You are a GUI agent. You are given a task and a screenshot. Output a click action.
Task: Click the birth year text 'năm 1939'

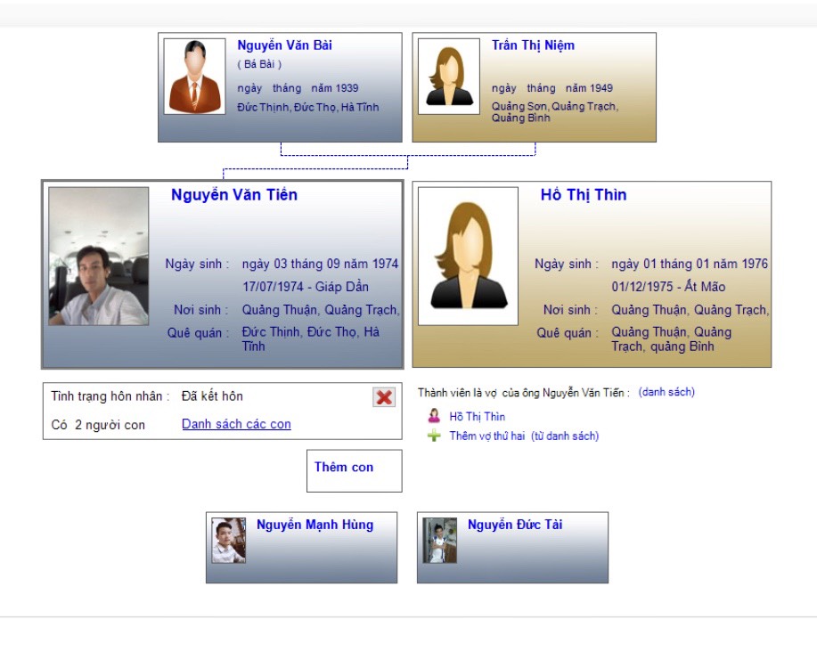click(x=335, y=88)
